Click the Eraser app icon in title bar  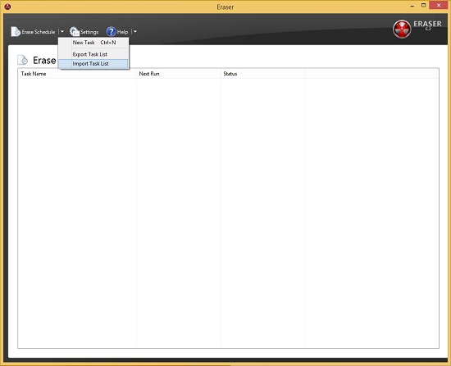click(x=7, y=7)
